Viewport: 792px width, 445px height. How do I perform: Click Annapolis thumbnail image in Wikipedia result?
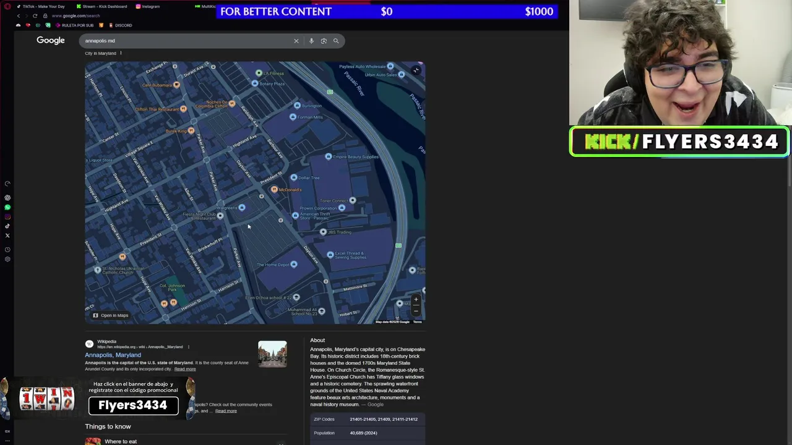click(x=272, y=354)
